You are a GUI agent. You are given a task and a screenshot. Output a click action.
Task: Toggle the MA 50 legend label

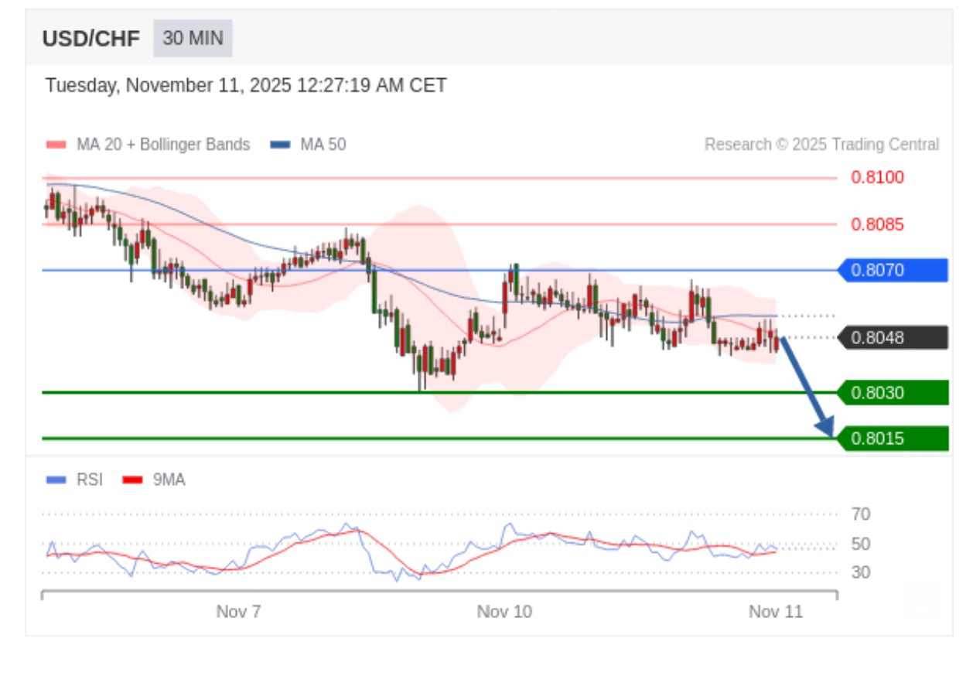point(323,145)
